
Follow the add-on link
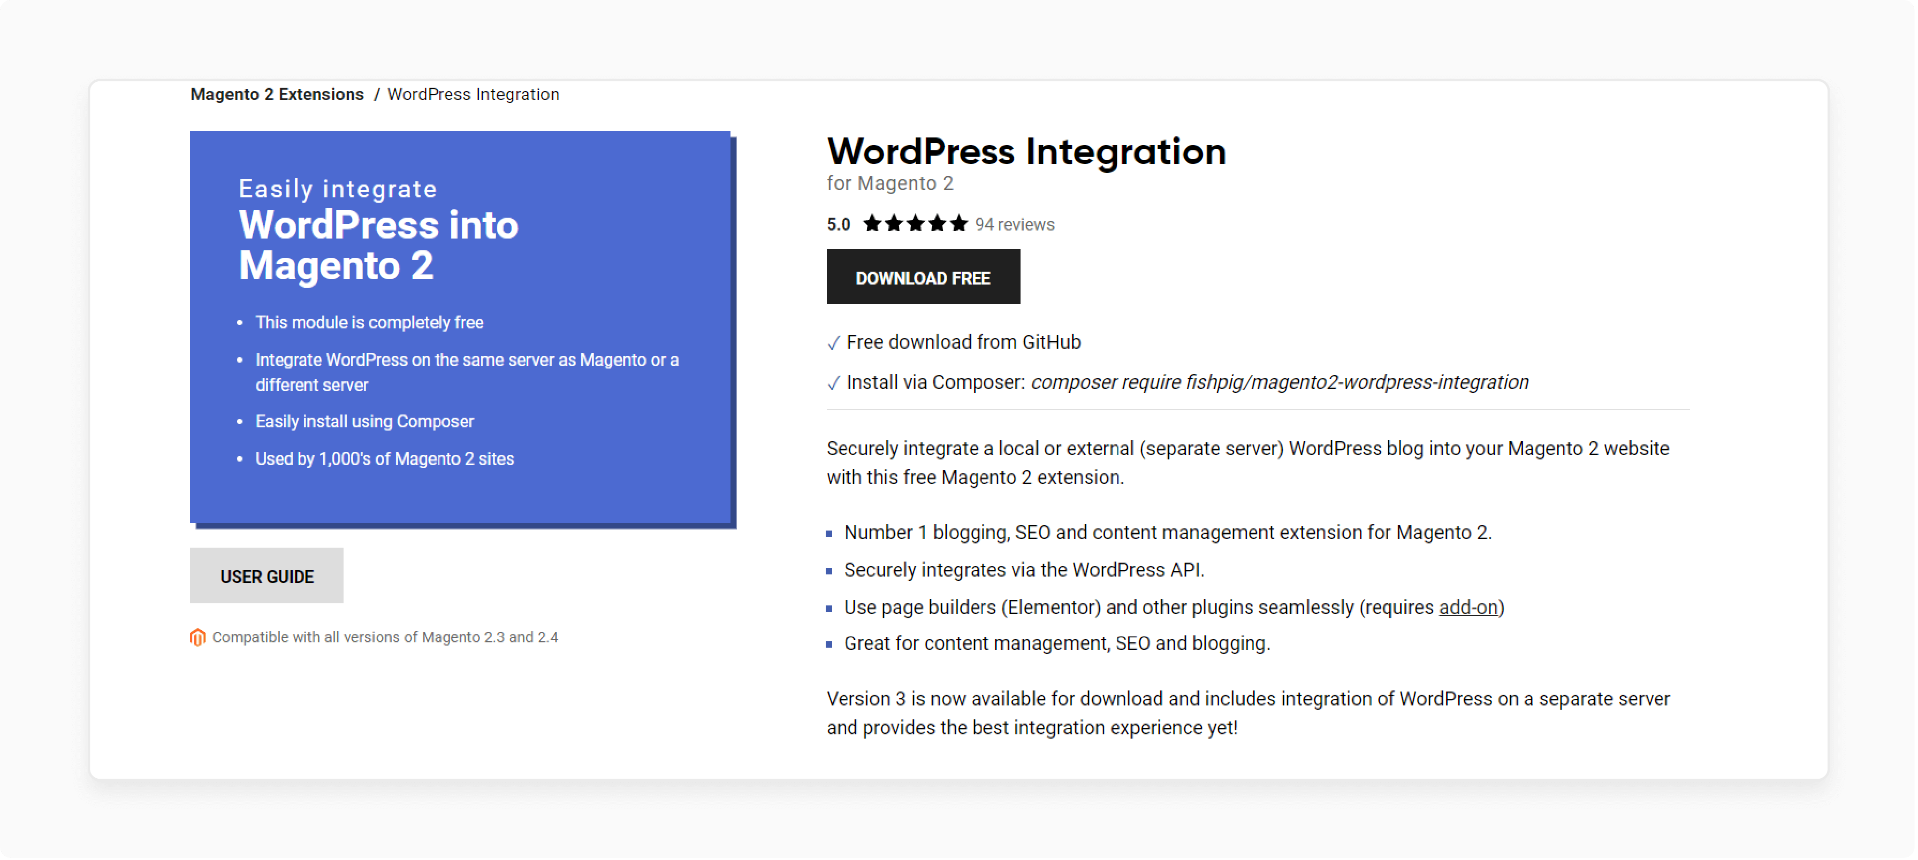coord(1468,608)
